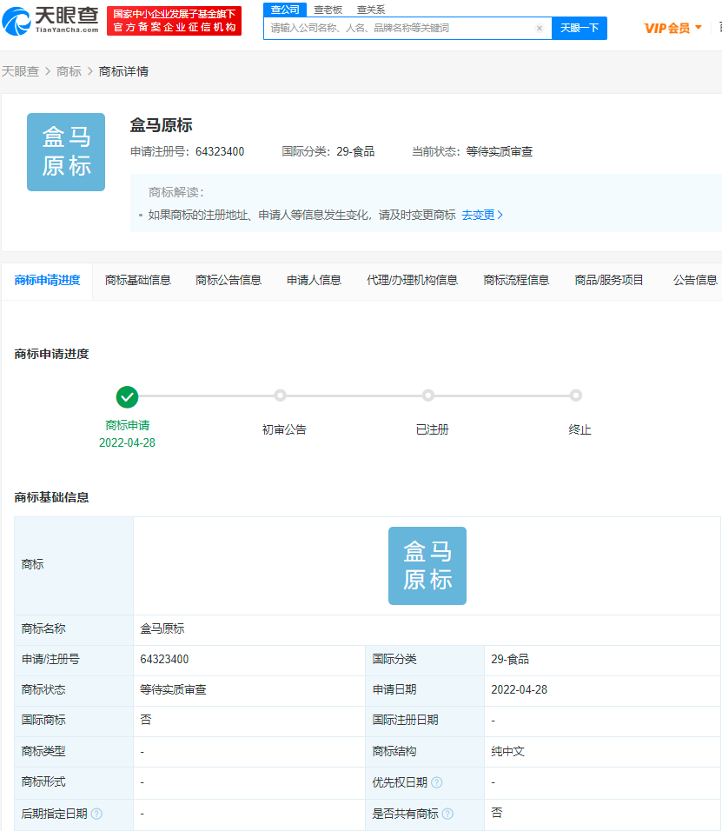Click the table cell 29-食品

[x=510, y=659]
